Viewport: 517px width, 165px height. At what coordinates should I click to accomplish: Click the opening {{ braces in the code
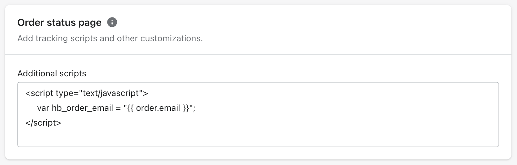coord(130,108)
